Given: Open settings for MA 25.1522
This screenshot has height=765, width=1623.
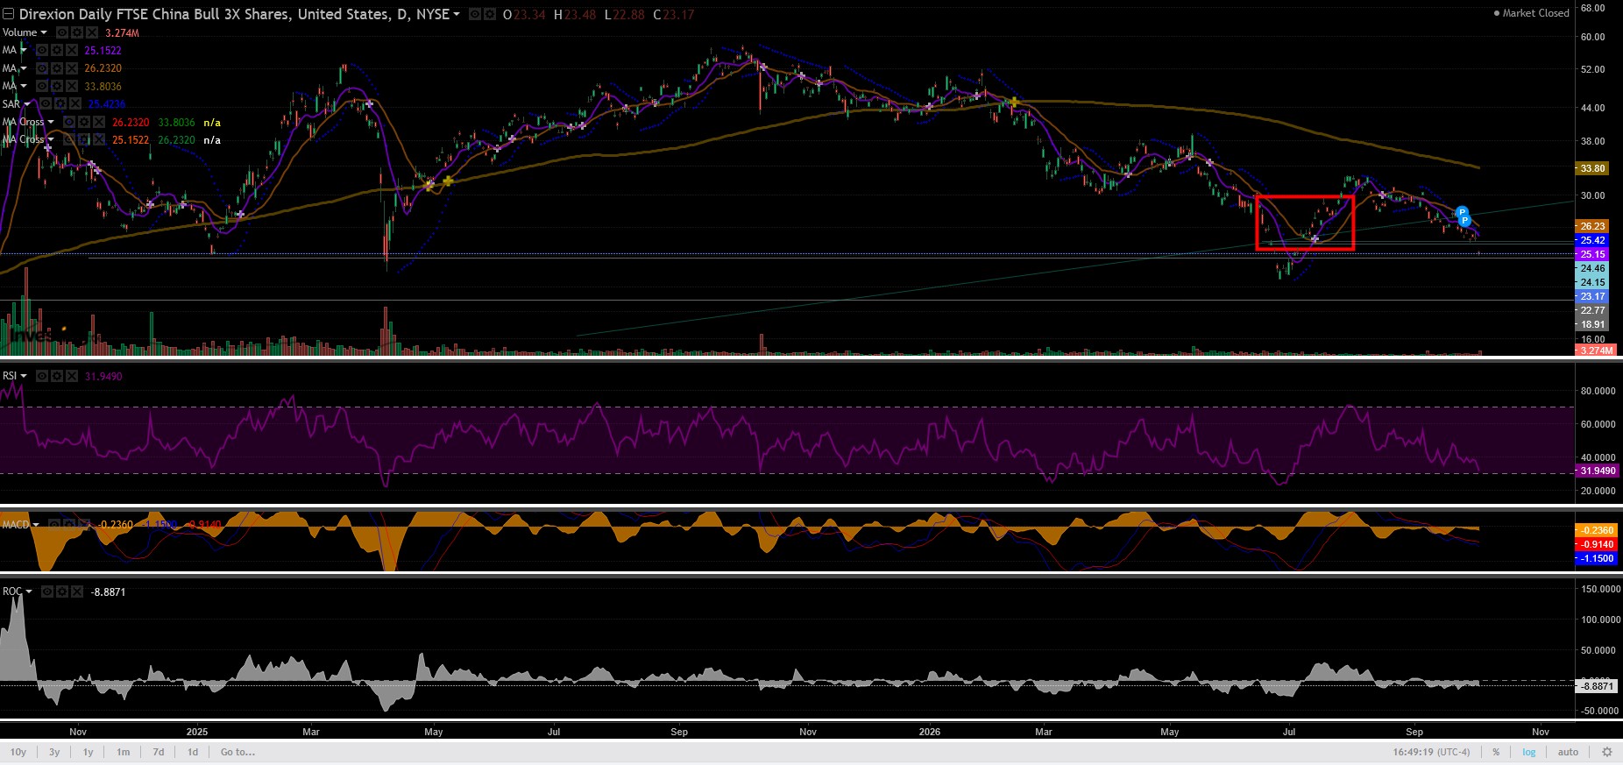Looking at the screenshot, I should coord(56,50).
